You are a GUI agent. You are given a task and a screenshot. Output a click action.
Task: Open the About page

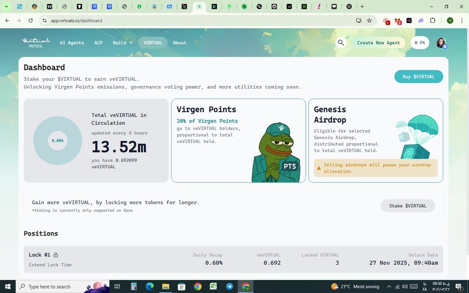click(x=179, y=43)
